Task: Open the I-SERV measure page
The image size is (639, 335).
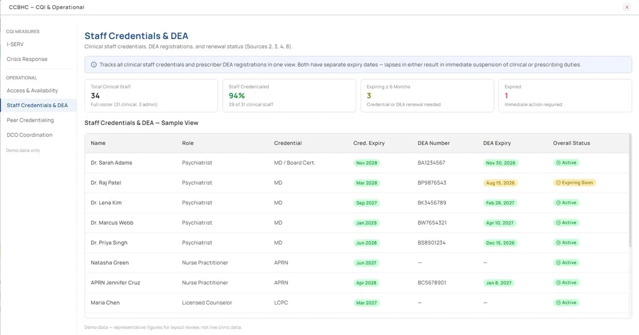Action: [15, 44]
